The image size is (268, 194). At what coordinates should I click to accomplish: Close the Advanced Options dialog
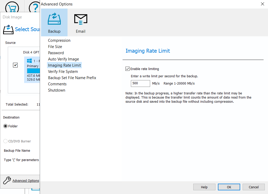[263, 4]
